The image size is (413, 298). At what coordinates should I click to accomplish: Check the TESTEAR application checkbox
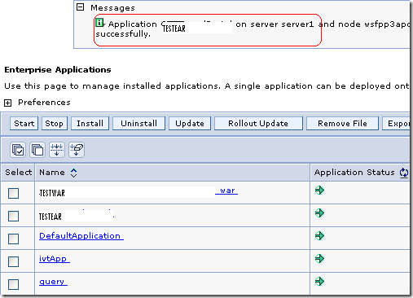(x=13, y=217)
